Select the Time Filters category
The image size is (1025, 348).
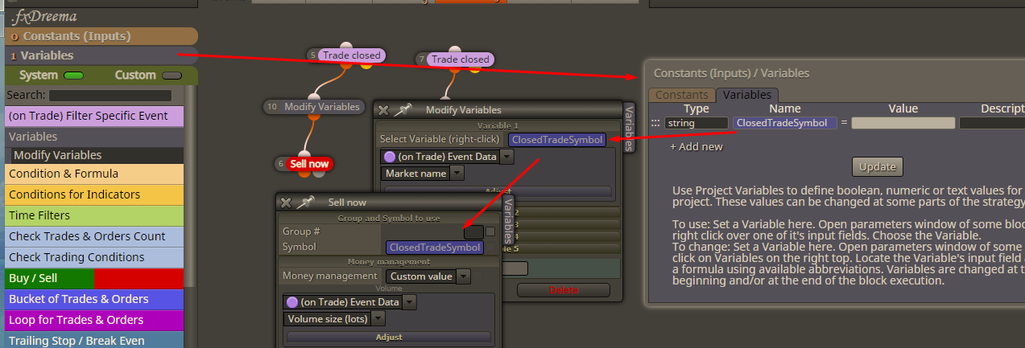click(94, 215)
